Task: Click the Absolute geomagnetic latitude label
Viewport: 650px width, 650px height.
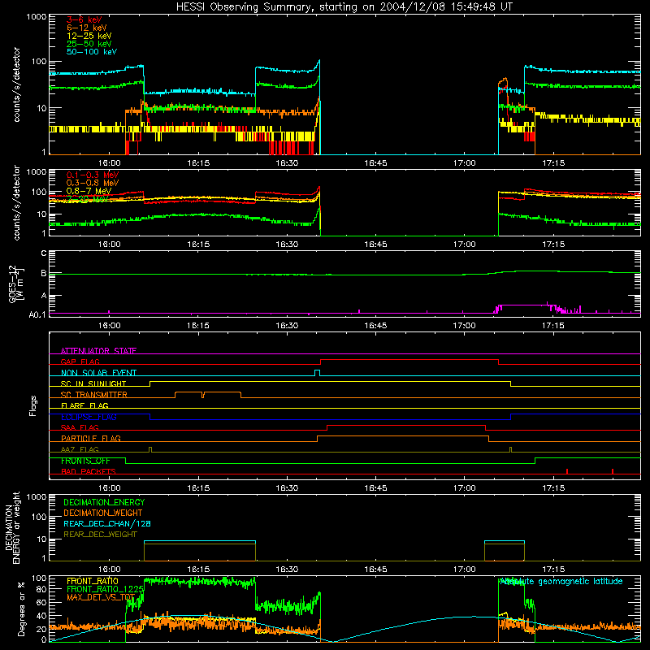Action: [x=561, y=581]
